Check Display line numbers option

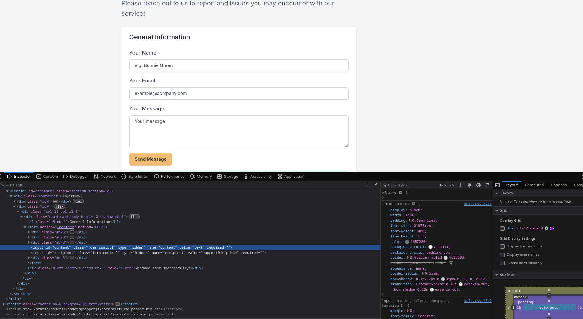click(502, 246)
